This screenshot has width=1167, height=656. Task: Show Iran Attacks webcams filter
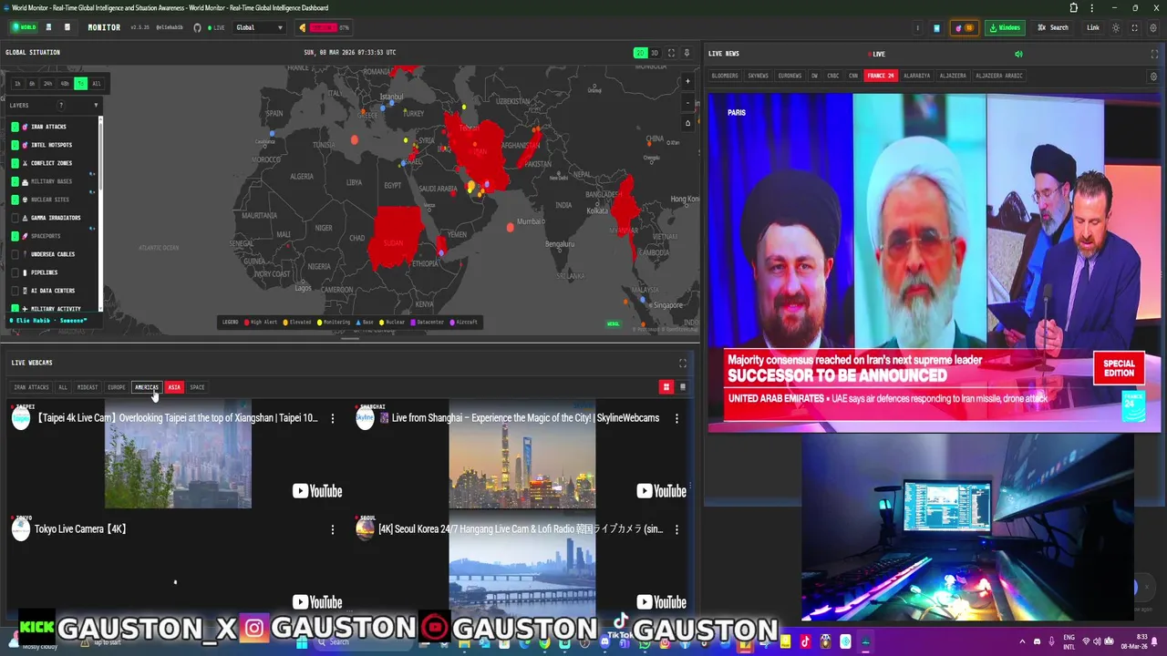[31, 387]
